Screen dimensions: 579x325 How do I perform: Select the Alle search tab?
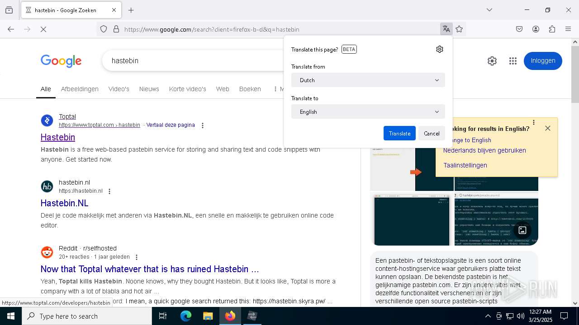[46, 89]
